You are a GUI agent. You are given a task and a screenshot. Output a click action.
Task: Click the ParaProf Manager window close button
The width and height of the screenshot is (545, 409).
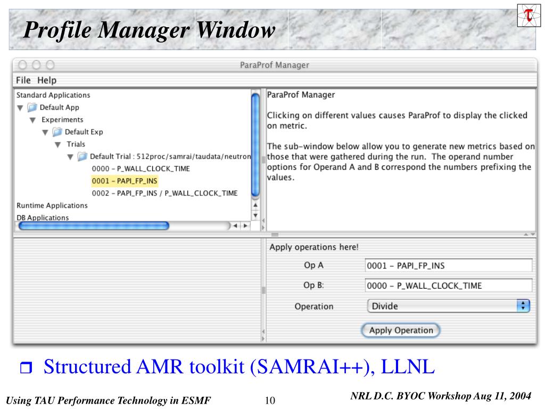click(22, 65)
